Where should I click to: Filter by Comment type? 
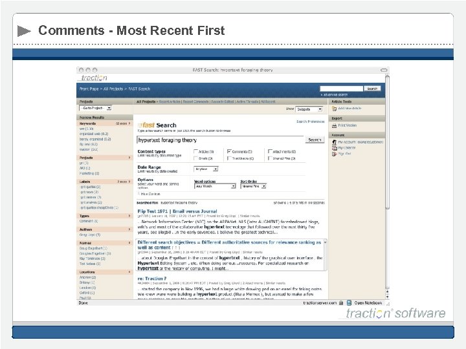[88, 221]
